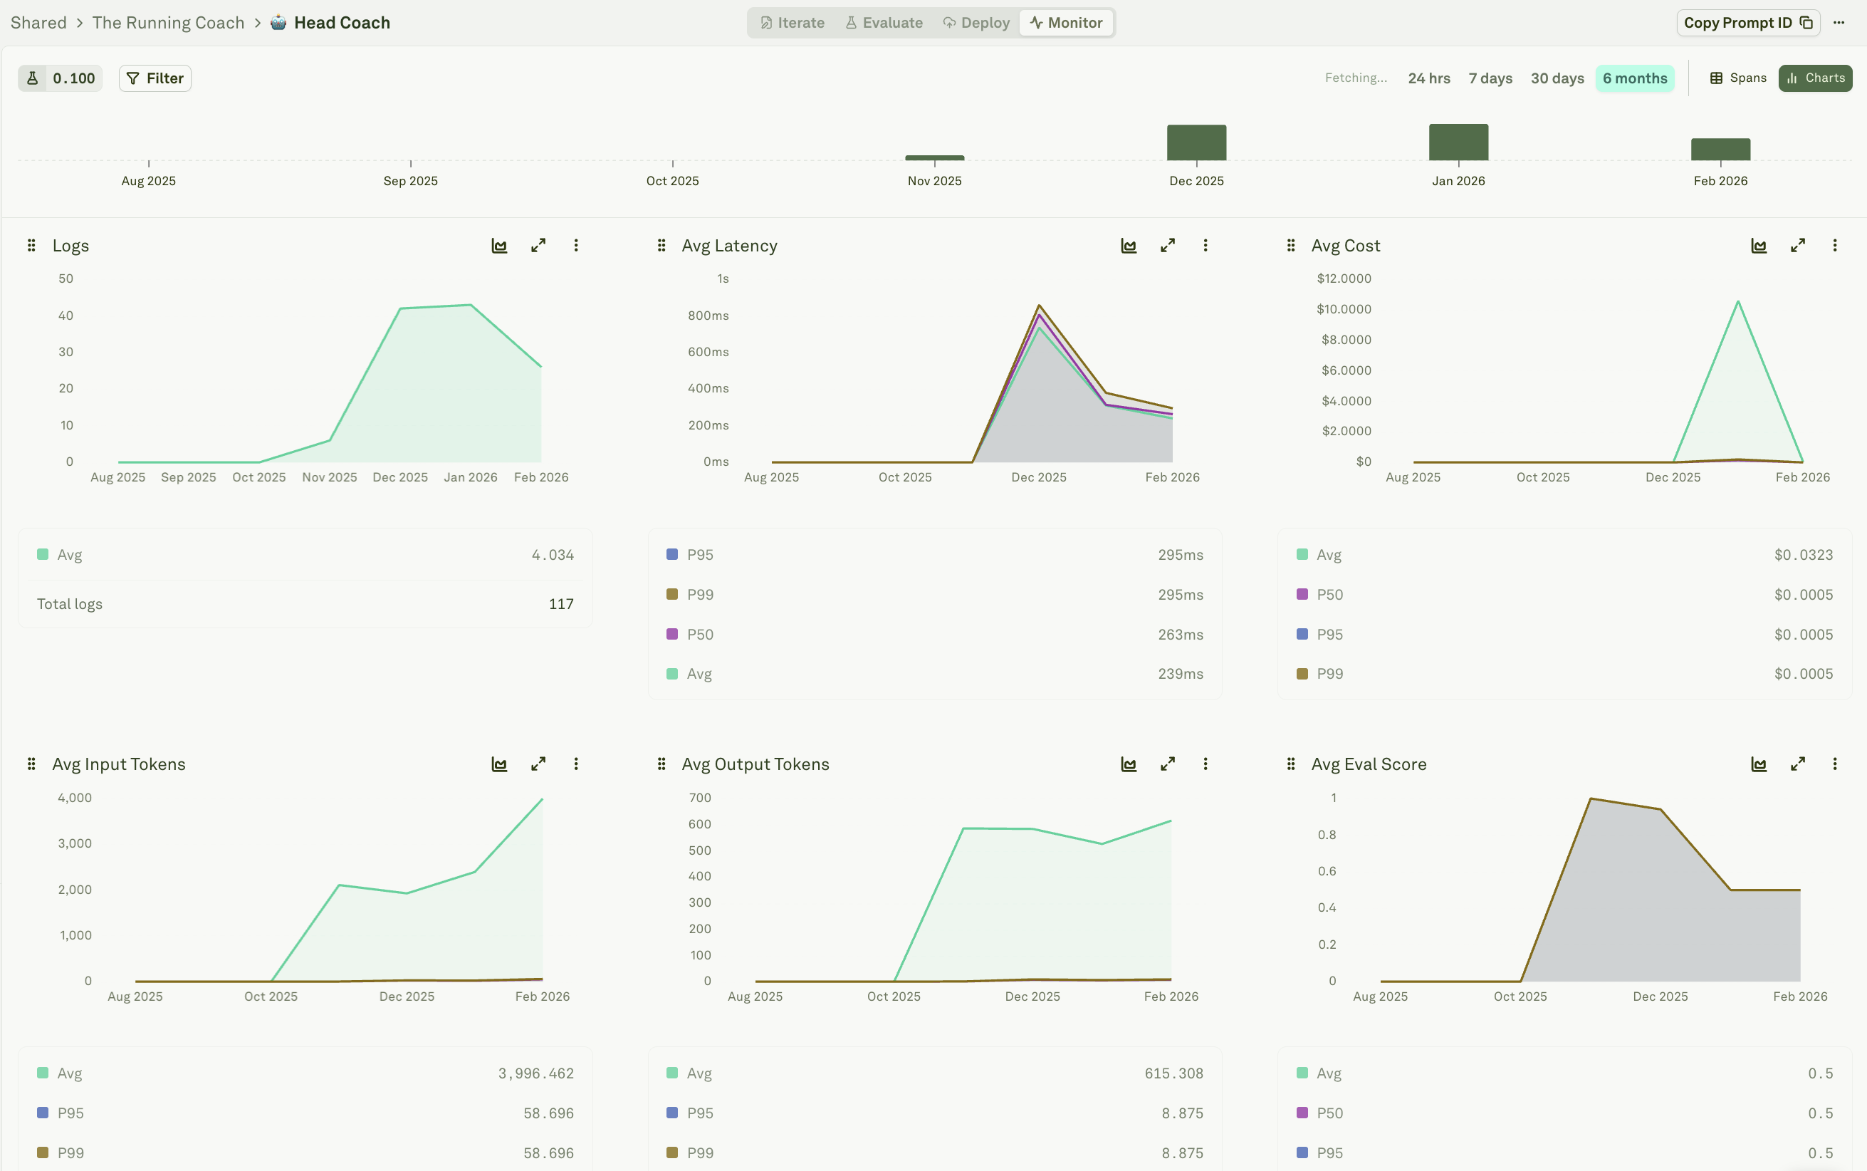The image size is (1867, 1171).
Task: Switch to the Evaluate tab
Action: pos(884,23)
